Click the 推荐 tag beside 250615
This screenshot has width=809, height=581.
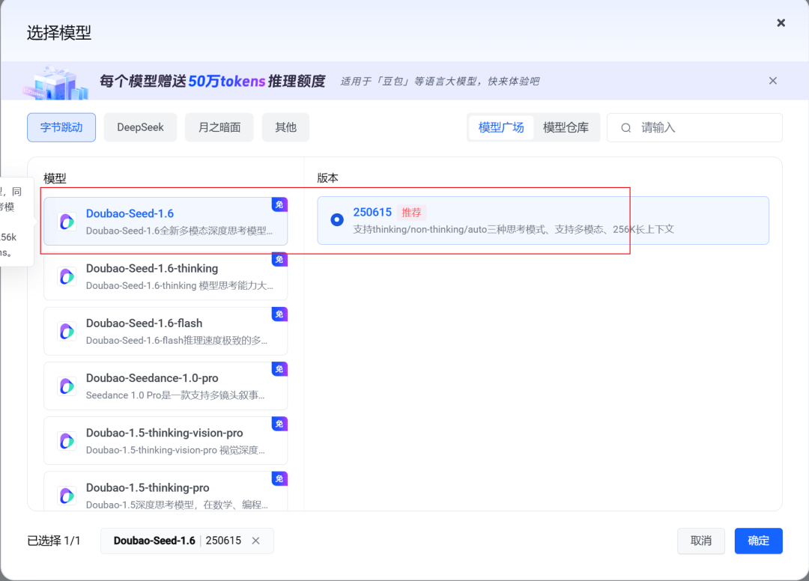[x=411, y=213]
